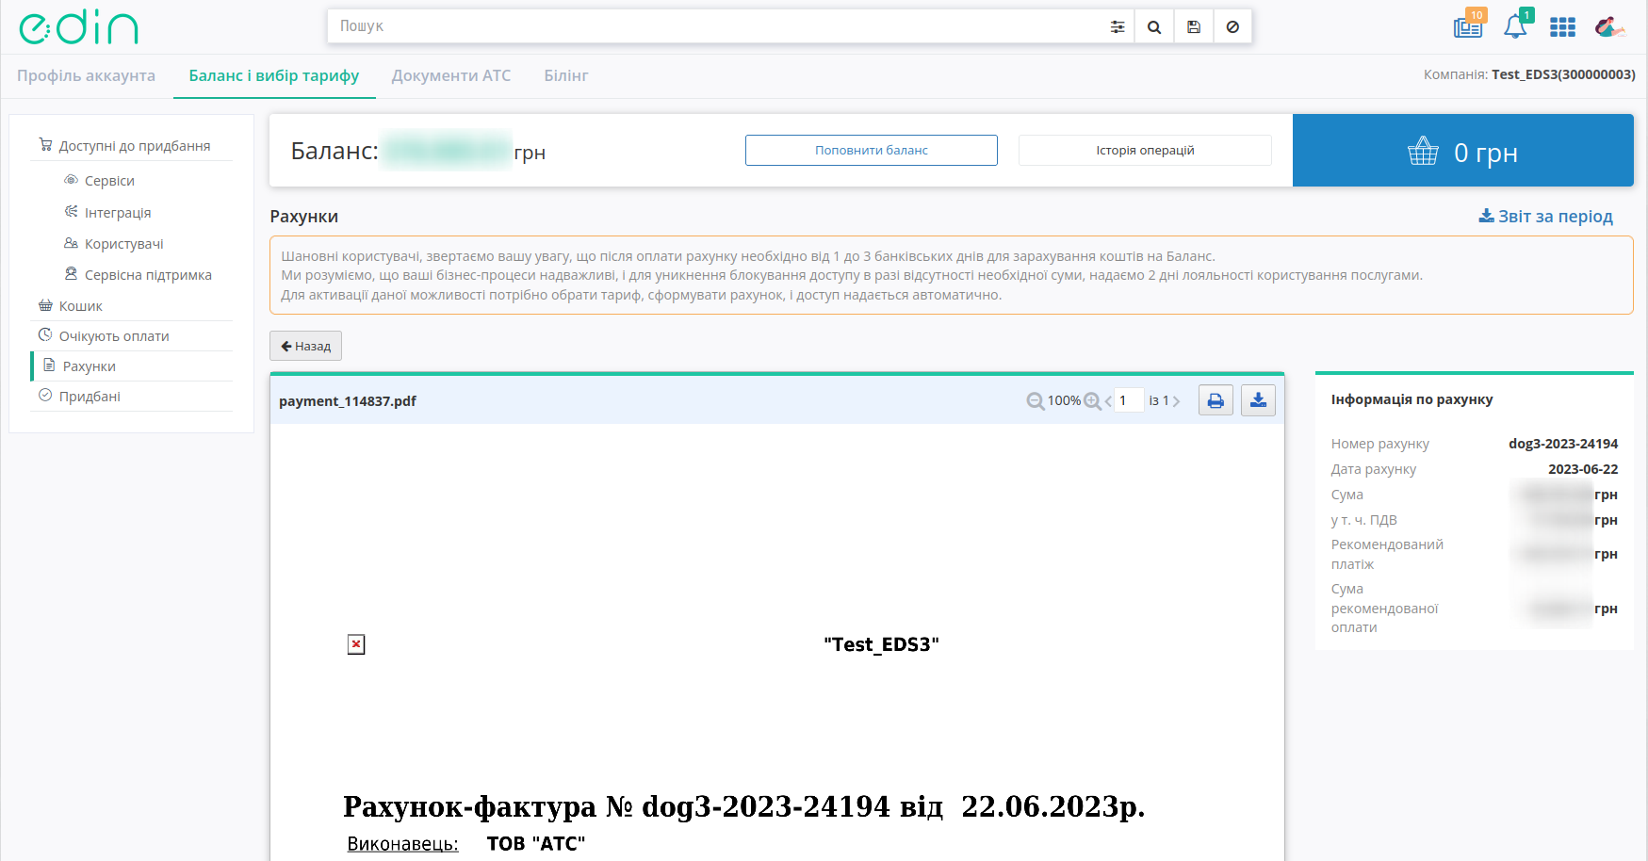Screen dimensions: 1648x861
Task: Click the basket icon in blue panel
Action: (1423, 152)
